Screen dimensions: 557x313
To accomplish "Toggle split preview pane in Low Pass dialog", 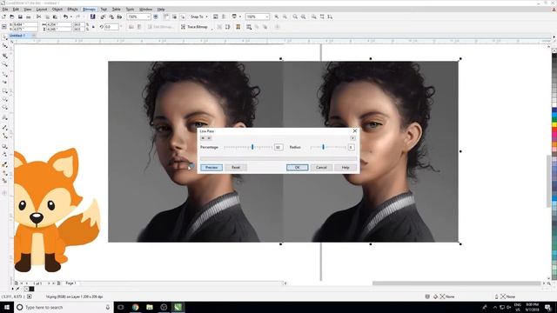I will pos(209,138).
